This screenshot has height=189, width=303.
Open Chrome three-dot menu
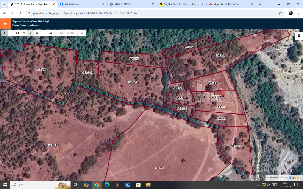[298, 13]
